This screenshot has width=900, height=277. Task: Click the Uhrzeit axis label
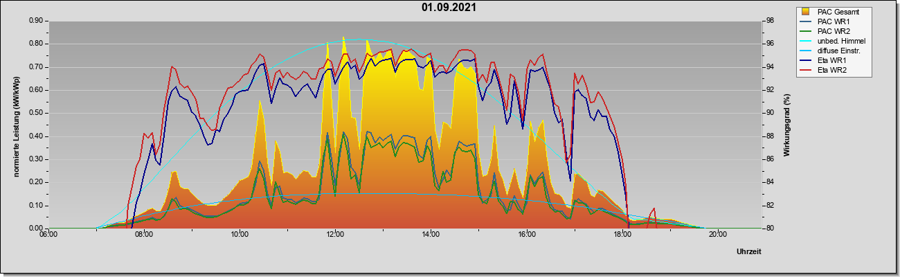point(749,252)
